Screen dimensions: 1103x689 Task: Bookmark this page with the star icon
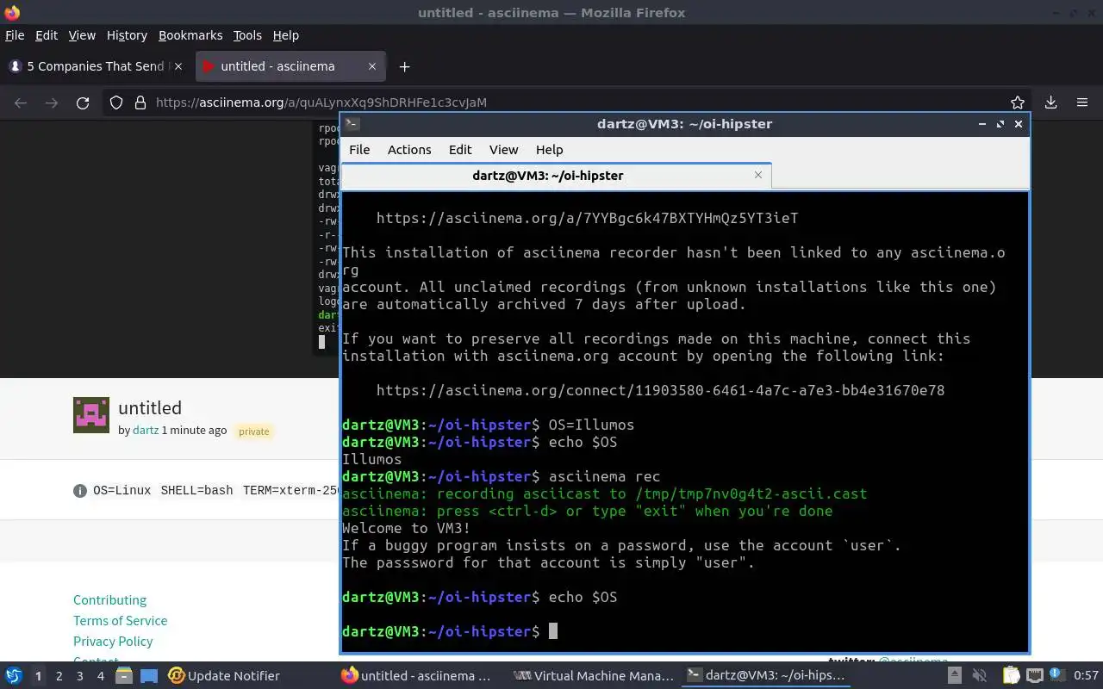click(1018, 102)
